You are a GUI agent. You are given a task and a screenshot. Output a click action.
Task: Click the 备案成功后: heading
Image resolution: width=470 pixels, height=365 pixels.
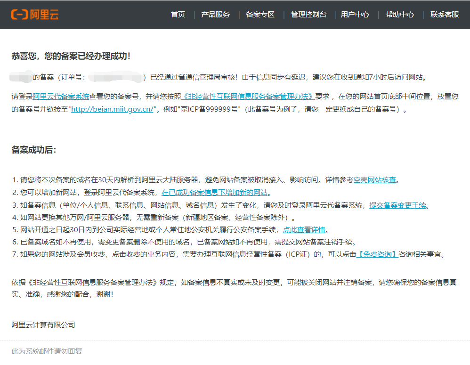pos(33,150)
